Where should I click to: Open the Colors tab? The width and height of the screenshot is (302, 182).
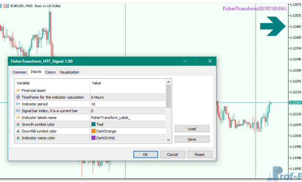click(50, 72)
